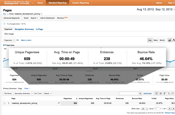Select the Site Usage sub-tab
Viewport: 175px width, 115px height.
pyautogui.click(x=9, y=34)
